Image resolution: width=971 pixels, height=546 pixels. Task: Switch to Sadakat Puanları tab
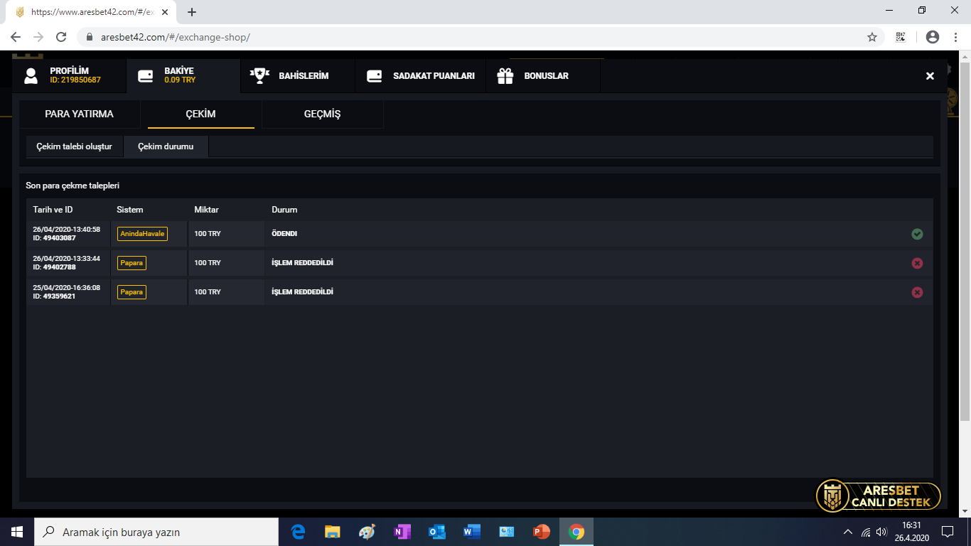tap(420, 75)
